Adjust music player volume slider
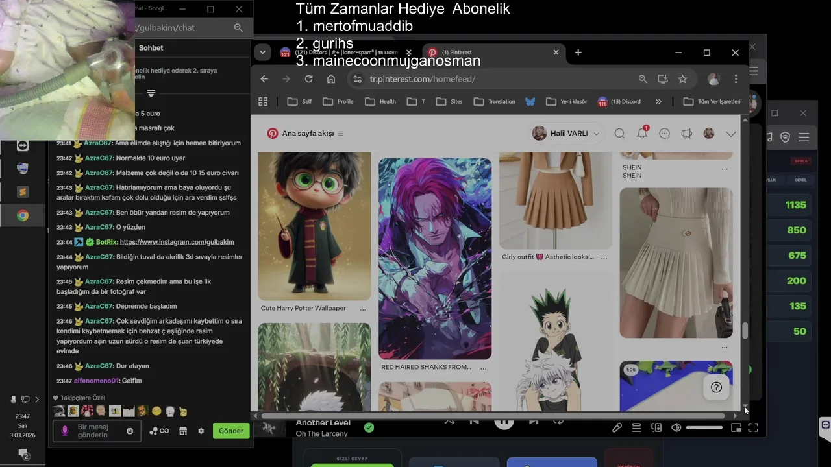The height and width of the screenshot is (467, 831). (704, 427)
